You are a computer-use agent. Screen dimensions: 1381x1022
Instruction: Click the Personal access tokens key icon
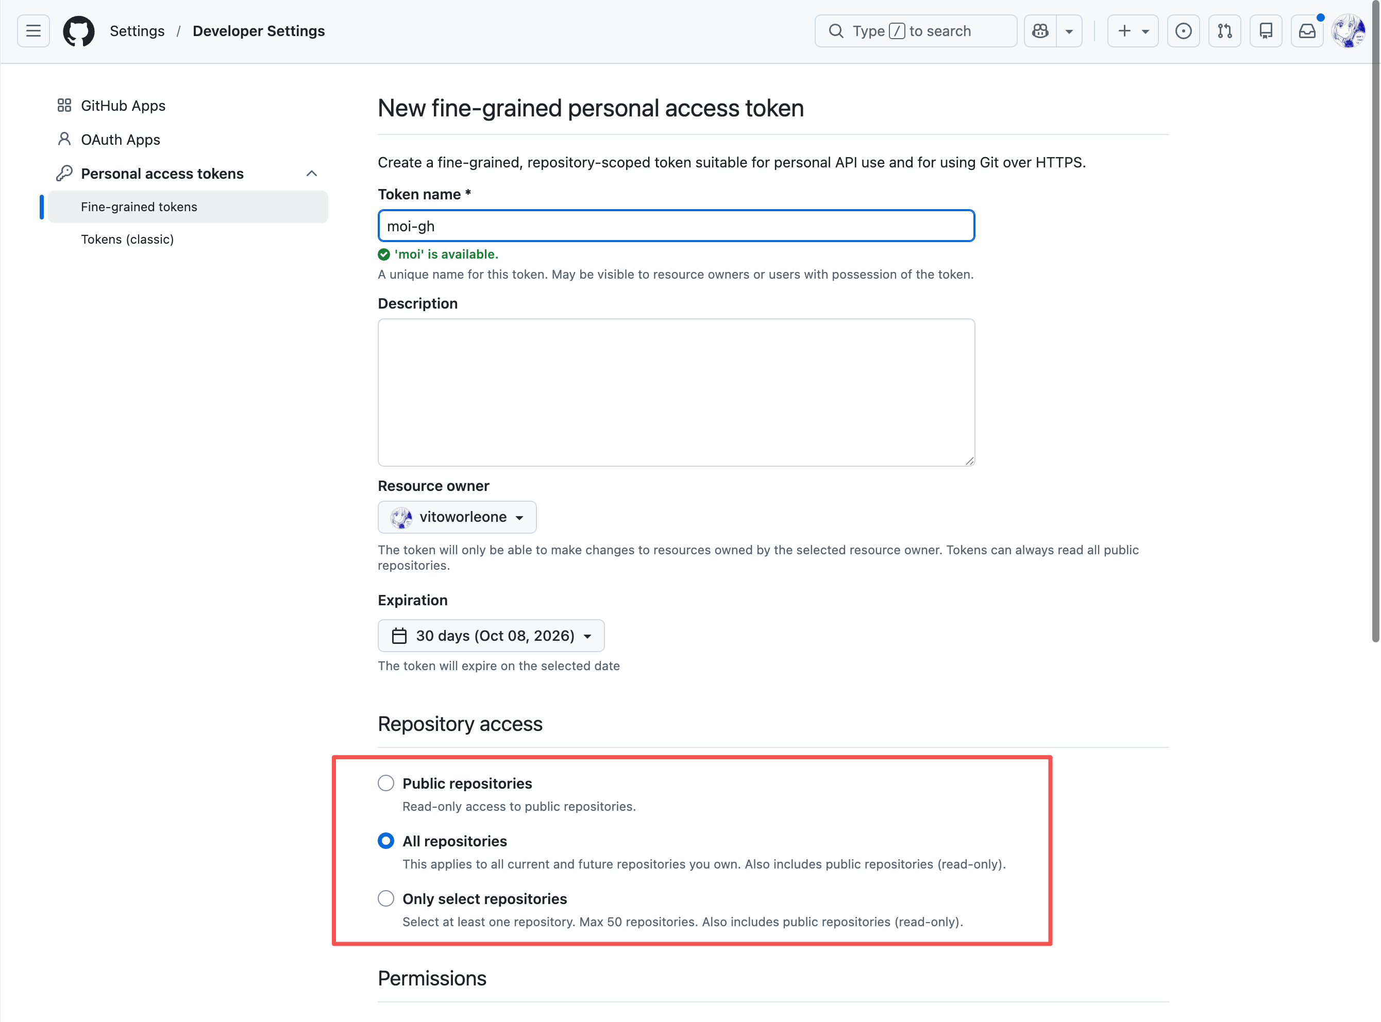point(64,174)
